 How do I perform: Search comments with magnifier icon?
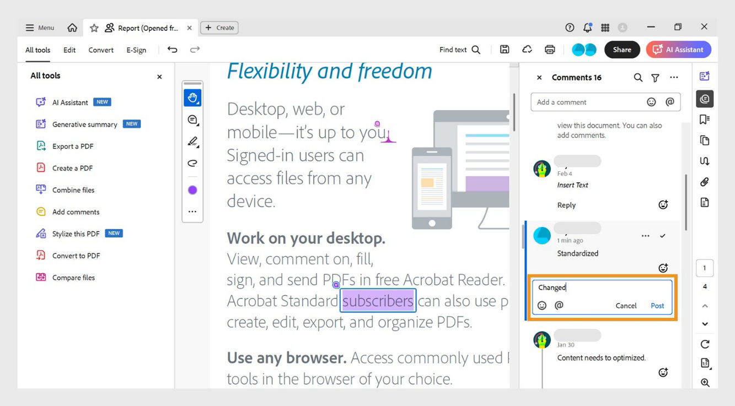(638, 78)
